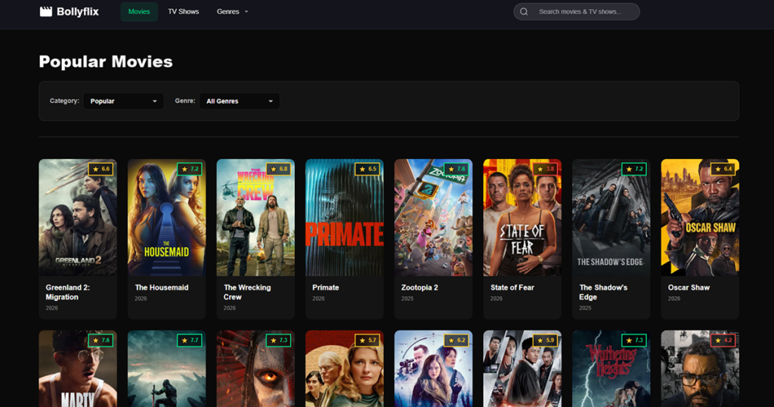Open the Category dropdown showing Popular
This screenshot has height=407, width=774.
coord(123,101)
